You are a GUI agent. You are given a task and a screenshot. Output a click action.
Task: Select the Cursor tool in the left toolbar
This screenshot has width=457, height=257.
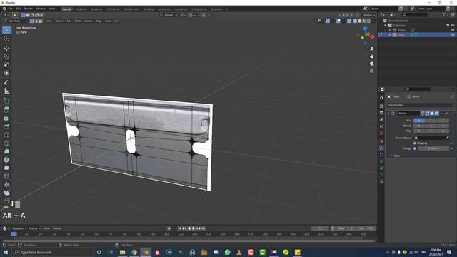pyautogui.click(x=6, y=39)
